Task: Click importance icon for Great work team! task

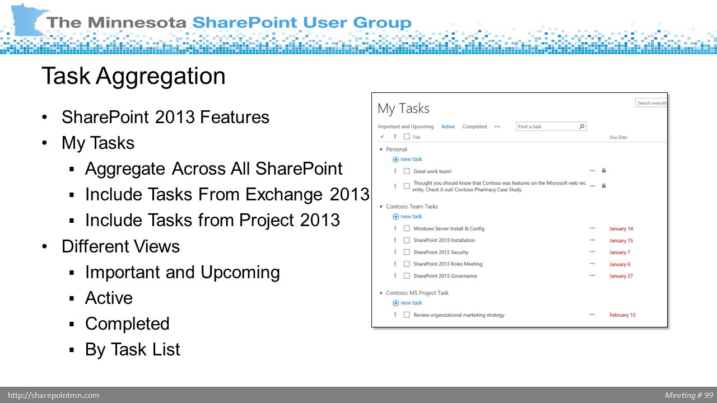Action: click(395, 171)
